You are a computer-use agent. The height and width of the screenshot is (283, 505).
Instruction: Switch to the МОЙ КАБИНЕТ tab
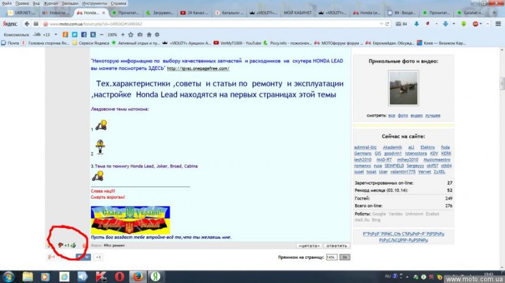pos(297,12)
